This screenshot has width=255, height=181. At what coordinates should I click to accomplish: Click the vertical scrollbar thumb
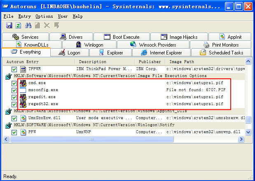[248, 120]
